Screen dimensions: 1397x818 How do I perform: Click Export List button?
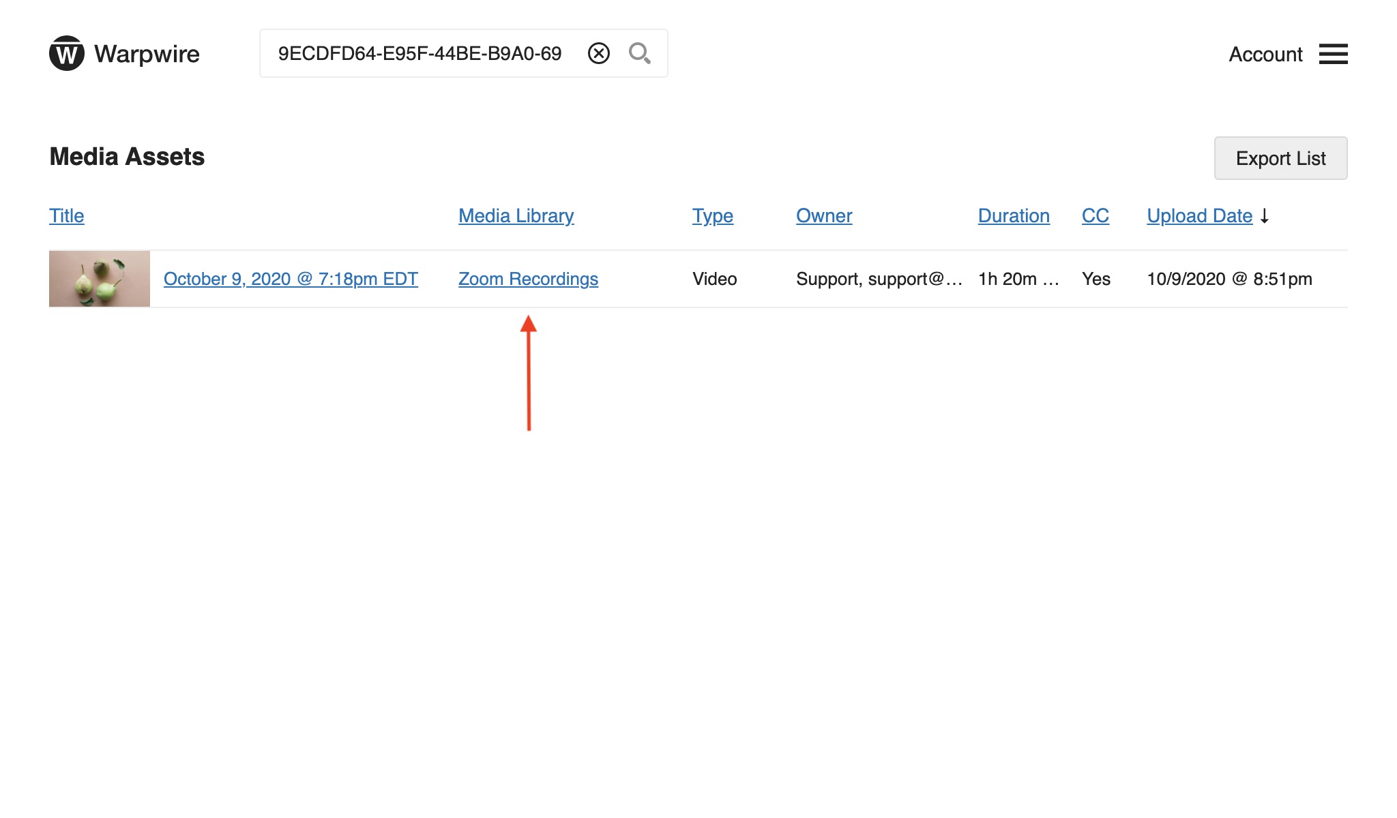tap(1280, 157)
